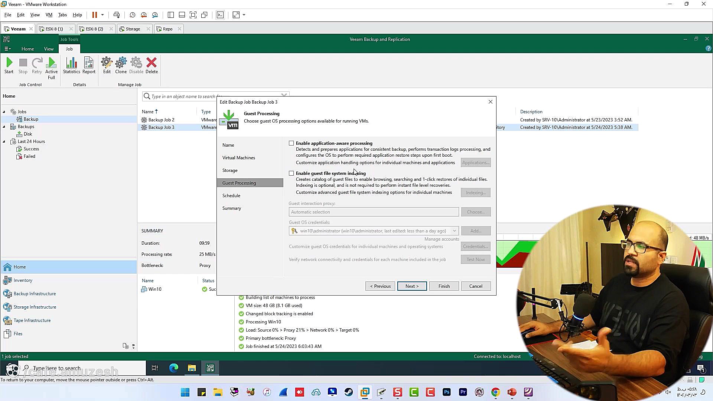The height and width of the screenshot is (401, 713).
Task: Enable guest file system indexing checkbox
Action: click(x=292, y=173)
